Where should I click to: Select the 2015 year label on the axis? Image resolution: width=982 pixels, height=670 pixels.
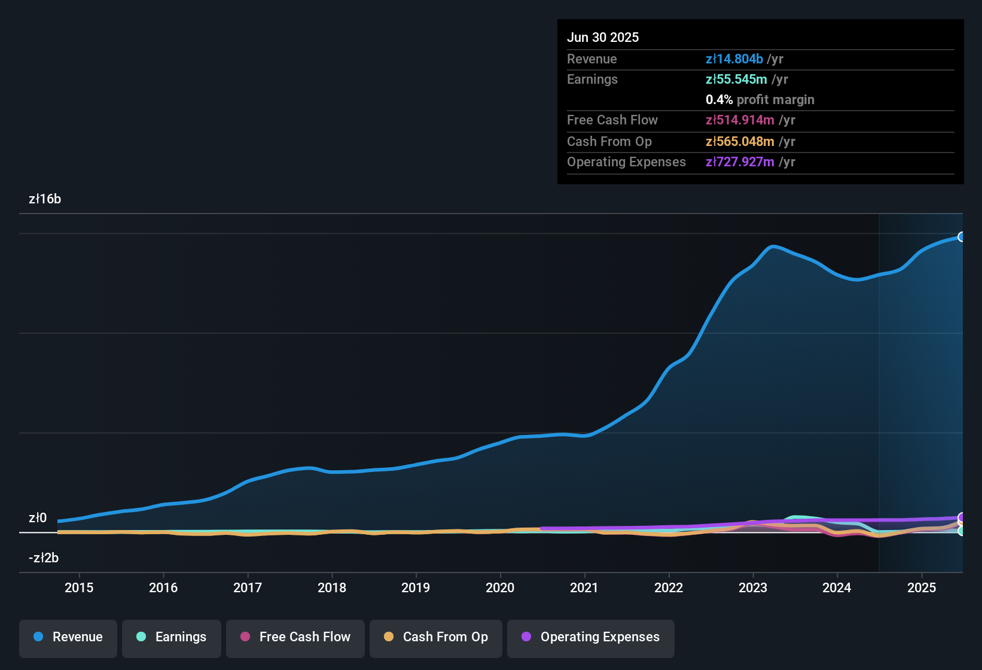[x=78, y=587]
